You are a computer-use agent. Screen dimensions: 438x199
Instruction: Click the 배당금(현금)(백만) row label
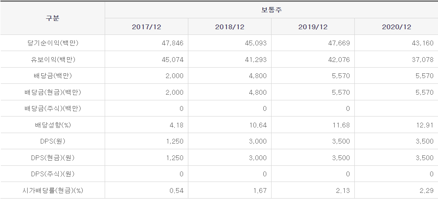click(53, 92)
